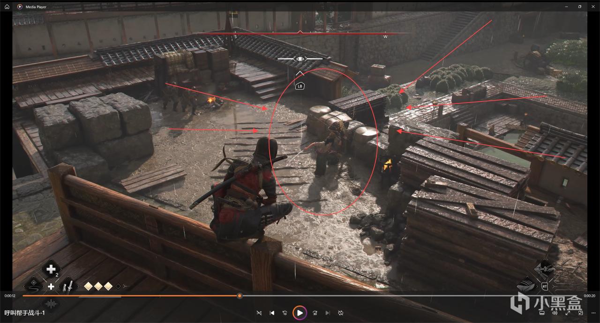
Task: Skip back 10 seconds
Action: click(x=285, y=313)
